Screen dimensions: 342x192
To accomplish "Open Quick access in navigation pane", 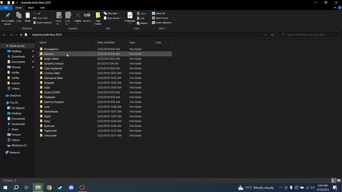I will click(17, 46).
